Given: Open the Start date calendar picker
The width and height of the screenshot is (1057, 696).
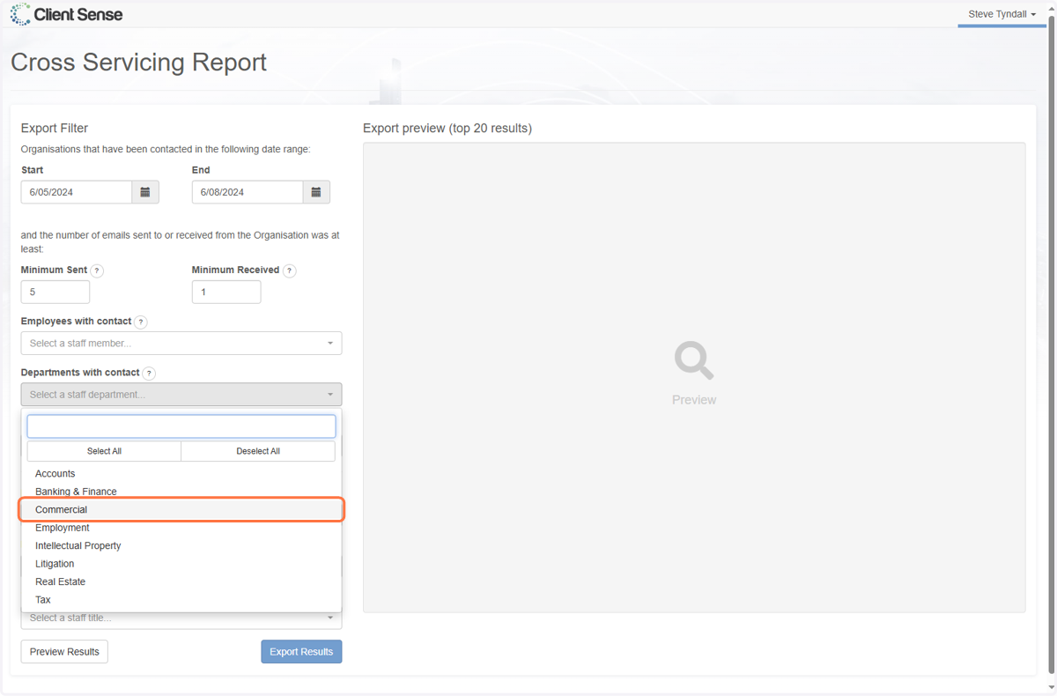Looking at the screenshot, I should point(145,192).
